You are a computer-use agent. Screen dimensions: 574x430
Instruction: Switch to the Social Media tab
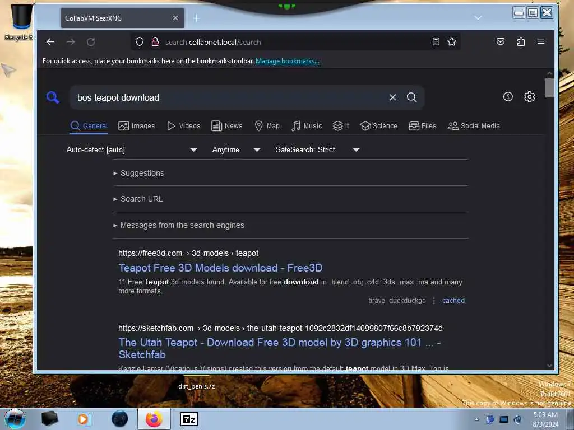pyautogui.click(x=474, y=126)
